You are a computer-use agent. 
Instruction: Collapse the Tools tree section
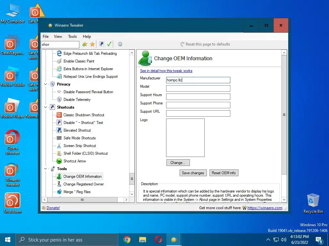point(46,168)
